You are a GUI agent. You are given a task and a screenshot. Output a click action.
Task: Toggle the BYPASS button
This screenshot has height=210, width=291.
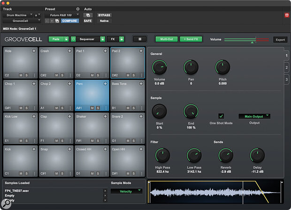coord(104,15)
